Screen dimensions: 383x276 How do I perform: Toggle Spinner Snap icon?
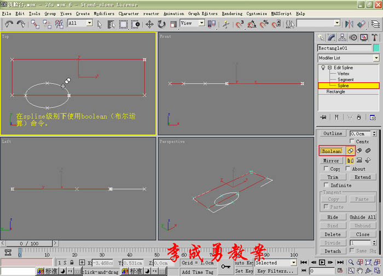tap(276, 24)
